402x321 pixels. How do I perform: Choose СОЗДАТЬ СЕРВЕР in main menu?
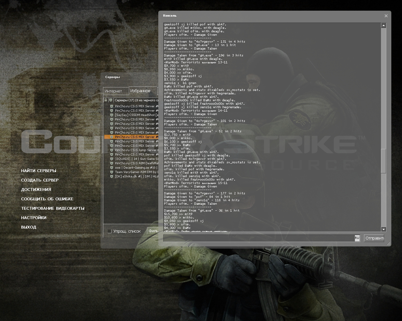pos(40,180)
